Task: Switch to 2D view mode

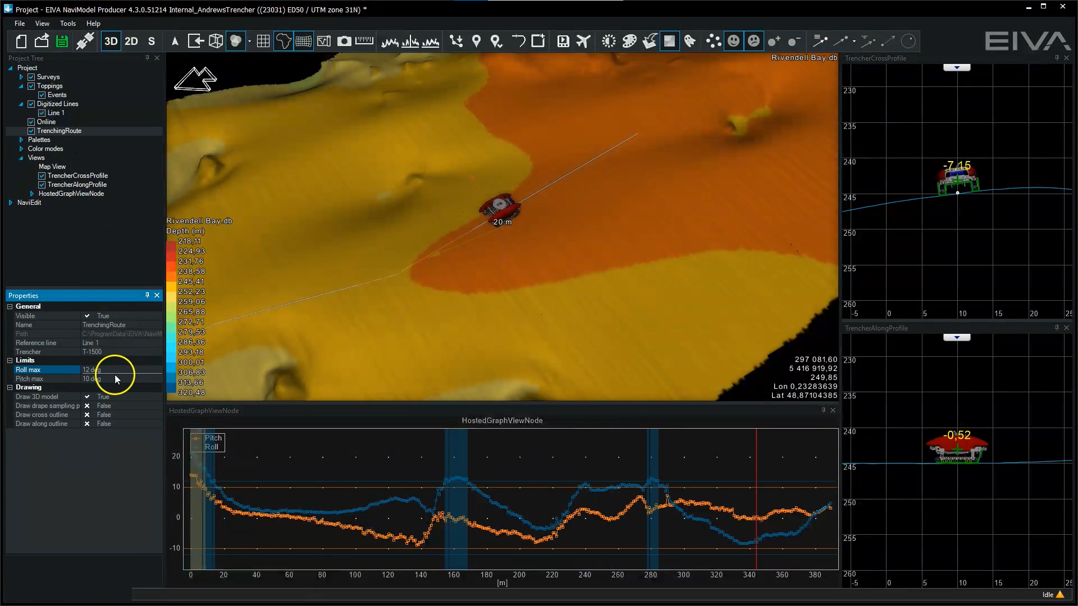Action: (131, 41)
